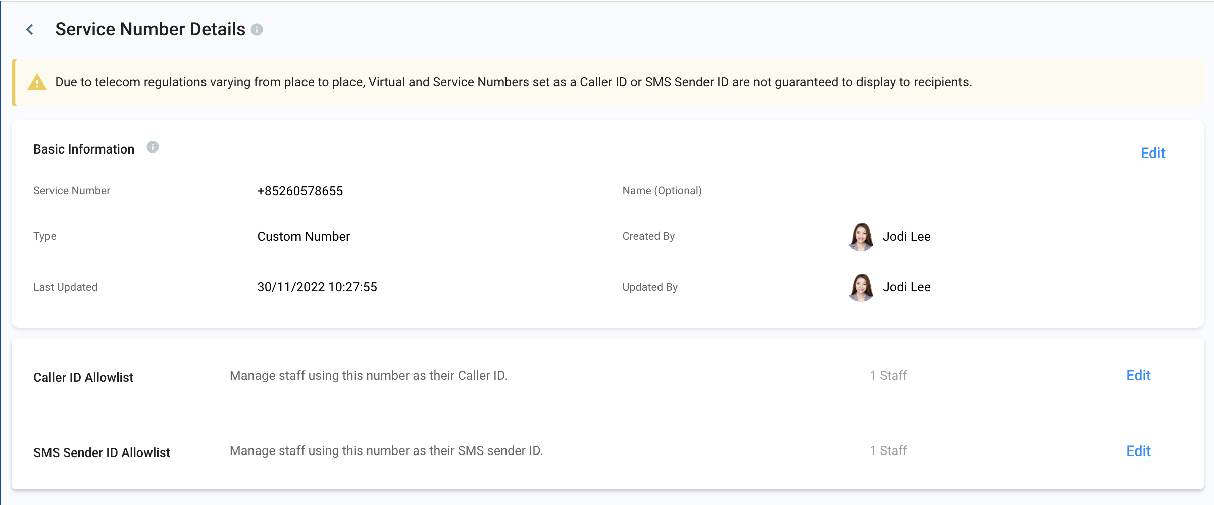Click the Last Updated timestamp value
Screen dimensions: 1214x505
click(317, 287)
